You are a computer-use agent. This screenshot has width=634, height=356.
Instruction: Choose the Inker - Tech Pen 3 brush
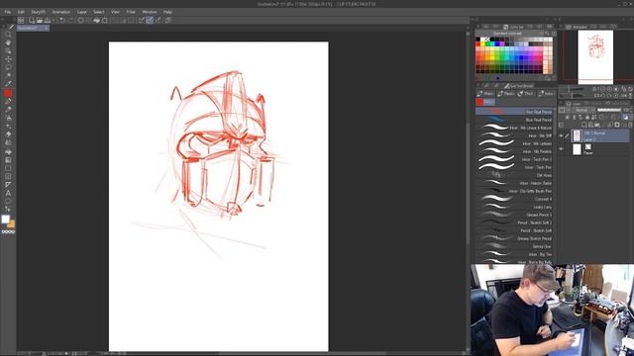514,159
